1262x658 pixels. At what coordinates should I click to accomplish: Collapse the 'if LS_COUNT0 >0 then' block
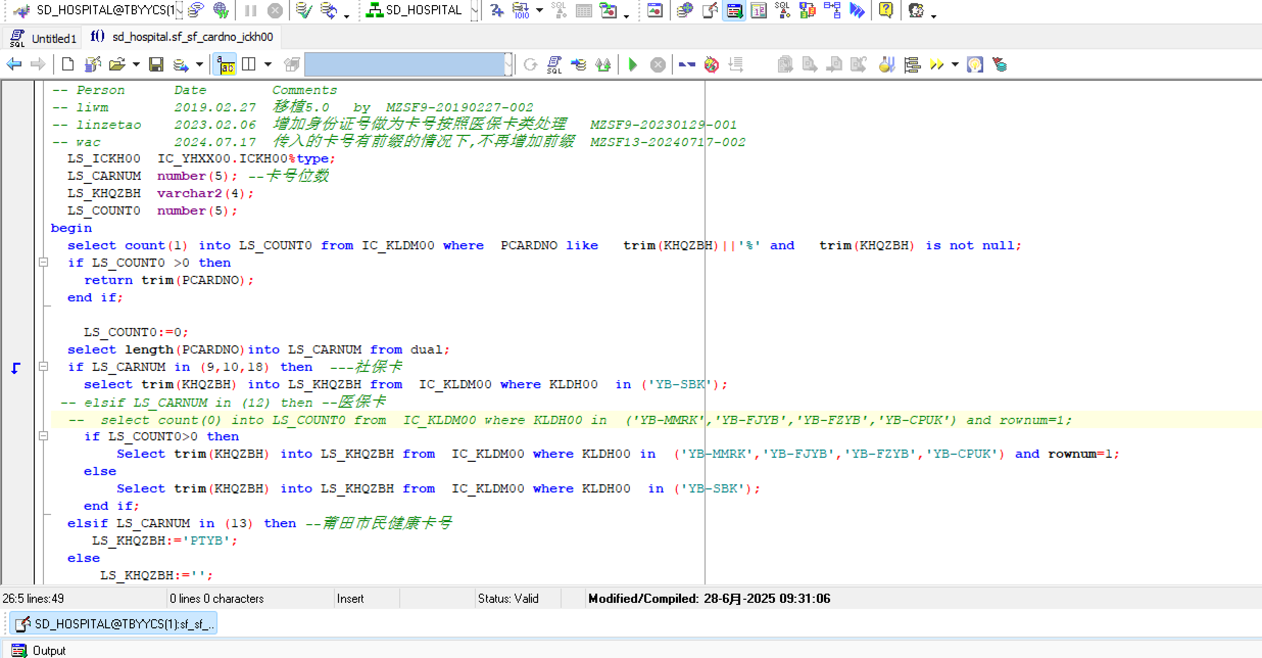(43, 263)
